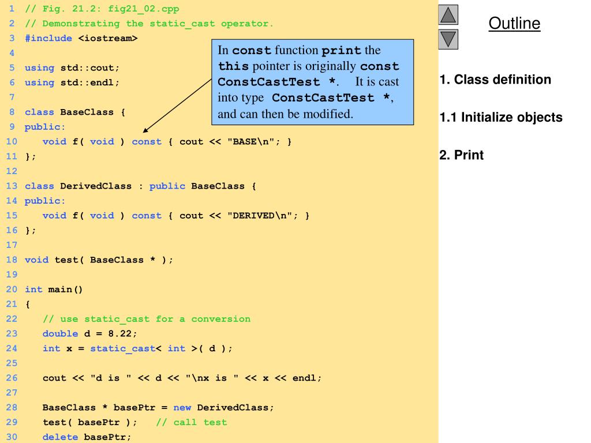Viewport: 591px width, 443px height.
Task: Click line number 30 in the gutter
Action: click(12, 437)
